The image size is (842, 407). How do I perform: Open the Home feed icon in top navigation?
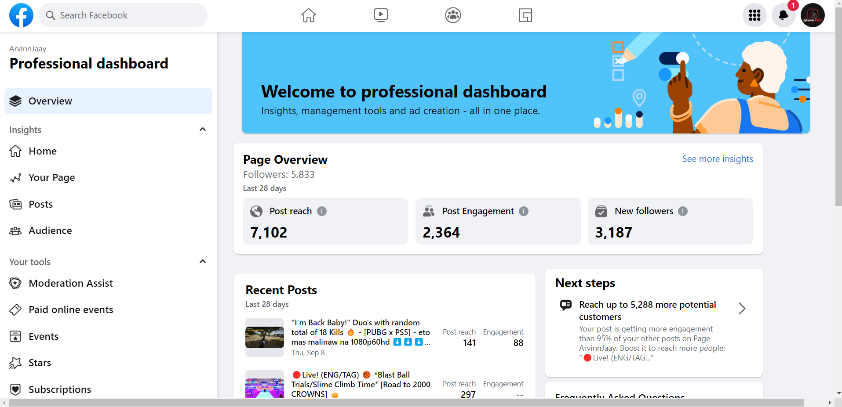point(309,15)
